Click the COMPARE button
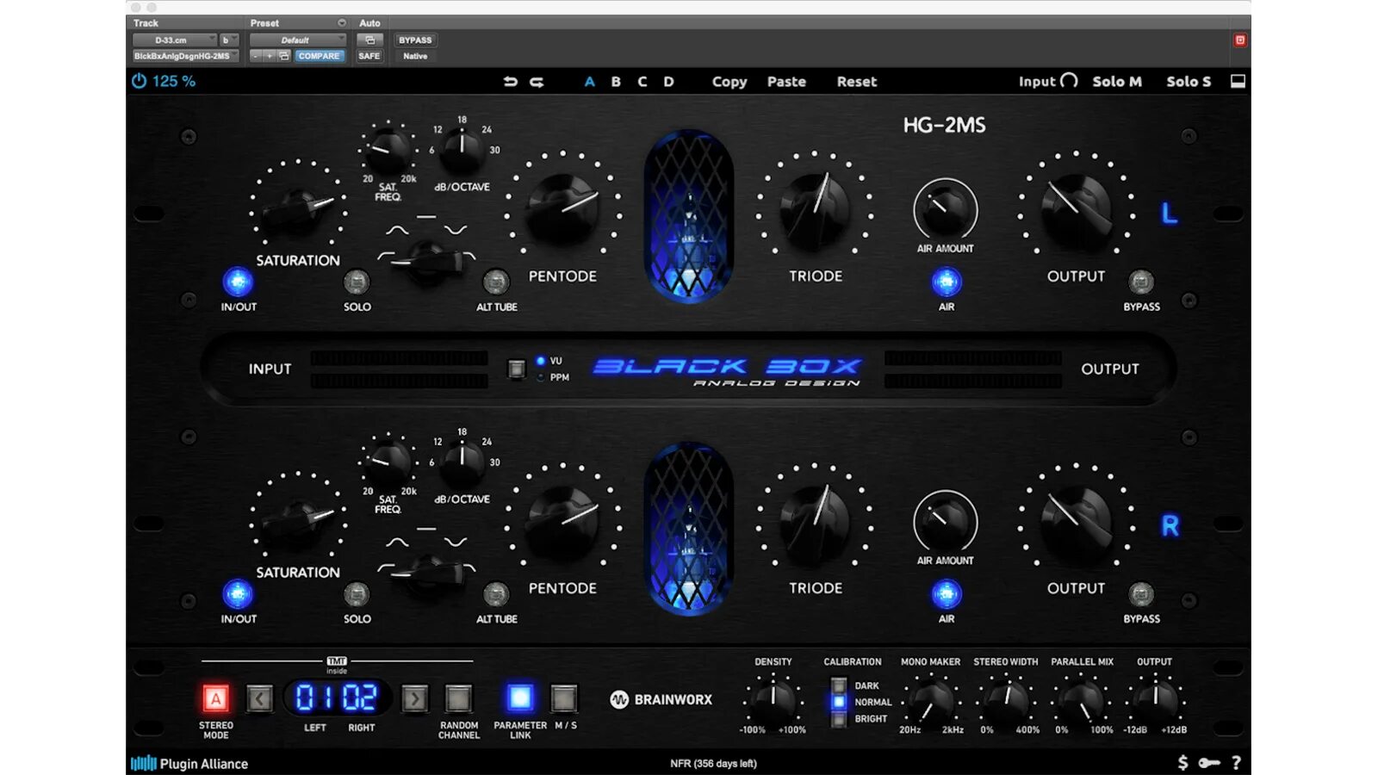 point(319,55)
